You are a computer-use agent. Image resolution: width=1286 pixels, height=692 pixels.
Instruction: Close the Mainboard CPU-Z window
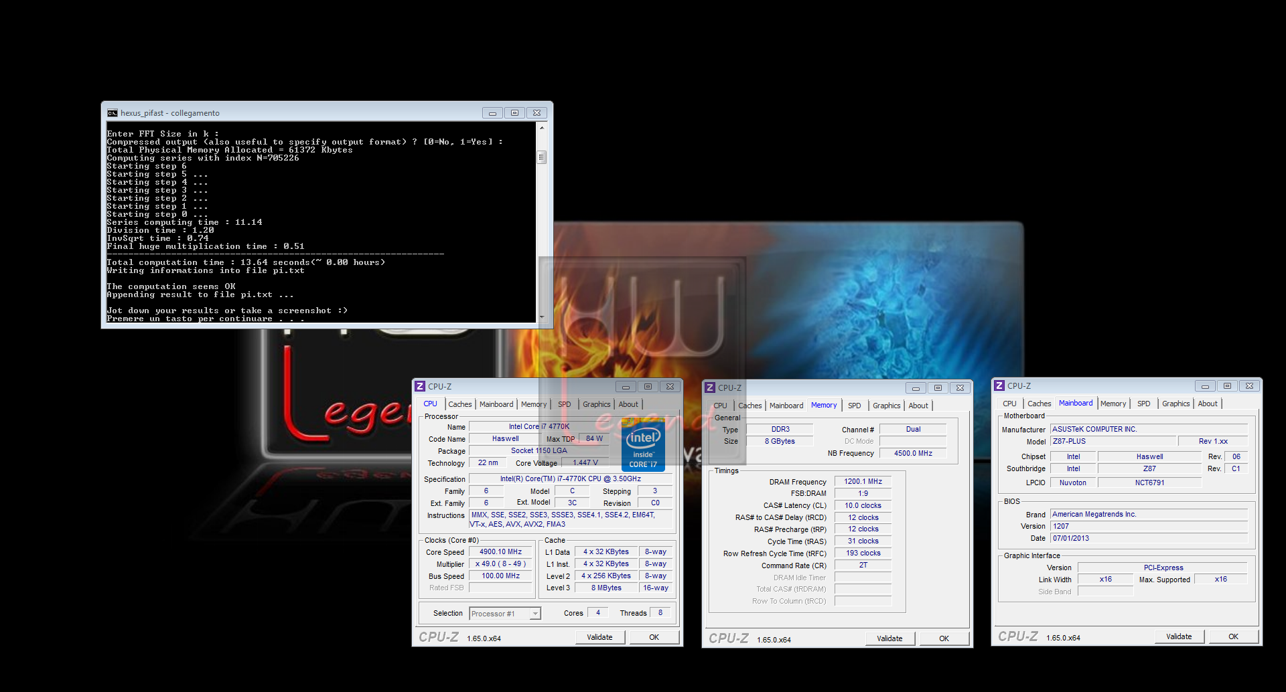1249,385
